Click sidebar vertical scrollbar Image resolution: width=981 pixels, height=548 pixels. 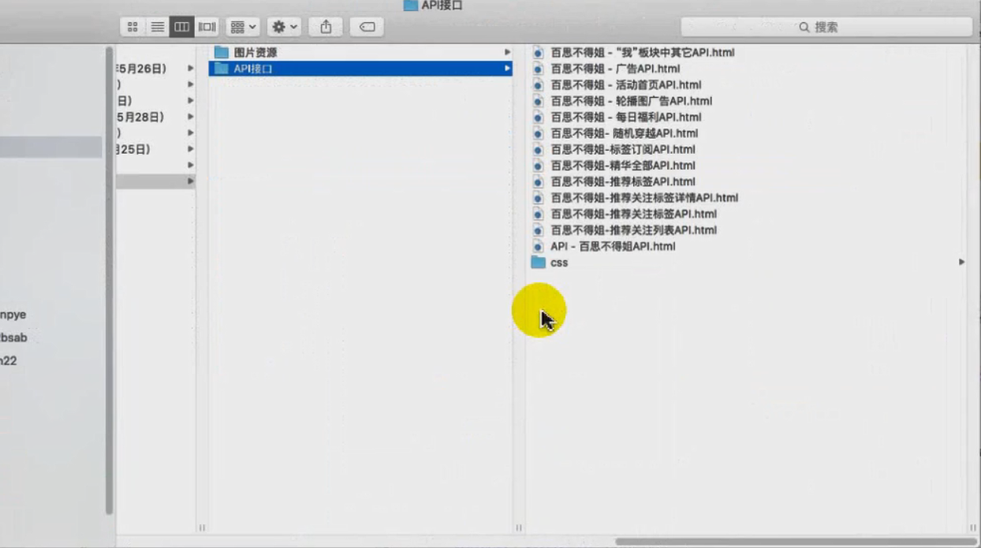tap(110, 281)
